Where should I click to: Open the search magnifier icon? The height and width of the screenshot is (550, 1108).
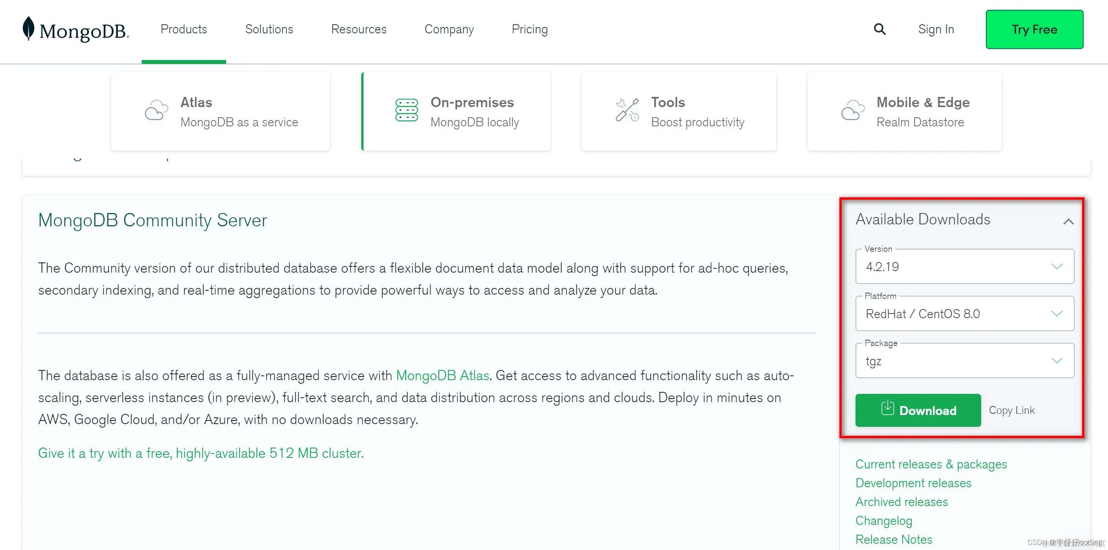click(x=879, y=29)
